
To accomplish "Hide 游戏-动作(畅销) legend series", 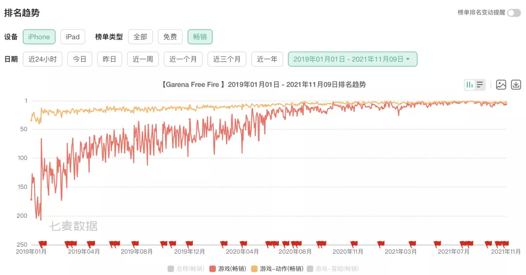I will [x=277, y=269].
